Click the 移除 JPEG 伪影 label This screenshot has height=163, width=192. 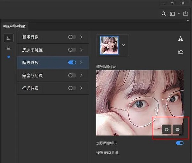pos(108,152)
